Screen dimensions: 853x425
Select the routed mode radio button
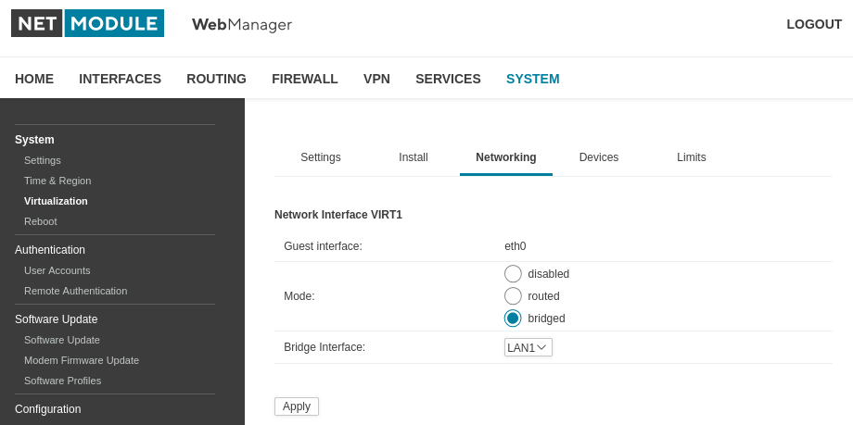tap(513, 296)
